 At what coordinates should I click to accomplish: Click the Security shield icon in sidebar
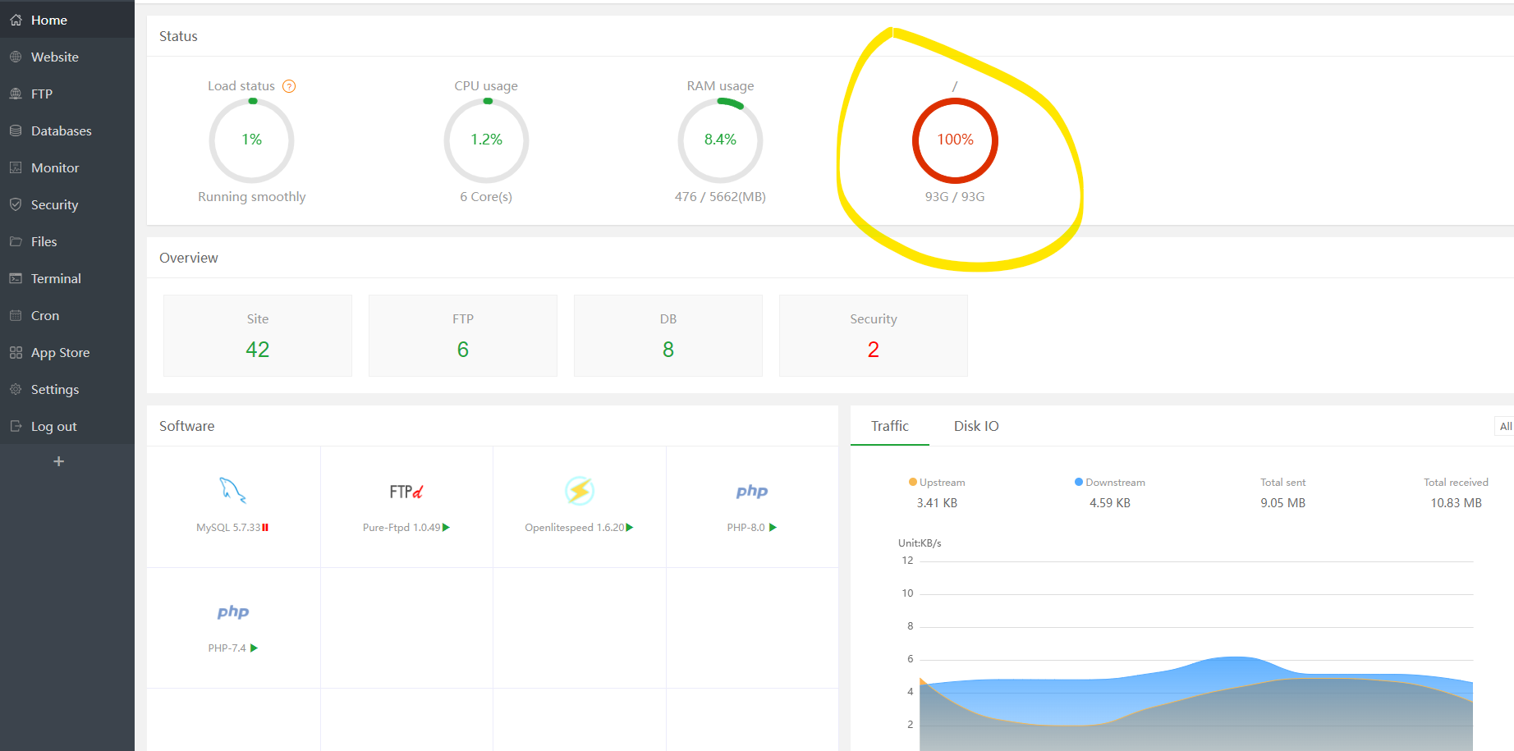[x=16, y=204]
